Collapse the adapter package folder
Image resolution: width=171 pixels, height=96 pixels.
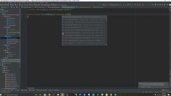(4, 27)
